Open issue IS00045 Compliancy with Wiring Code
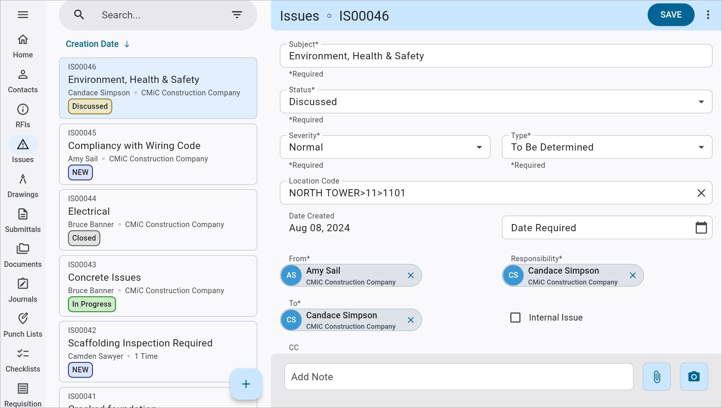Viewport: 722px width, 408px height. click(158, 154)
